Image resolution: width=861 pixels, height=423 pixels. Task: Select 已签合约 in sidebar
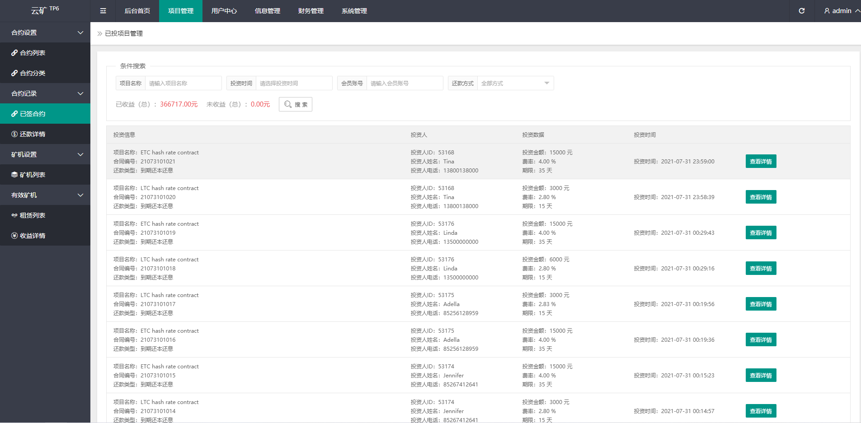[x=45, y=114]
